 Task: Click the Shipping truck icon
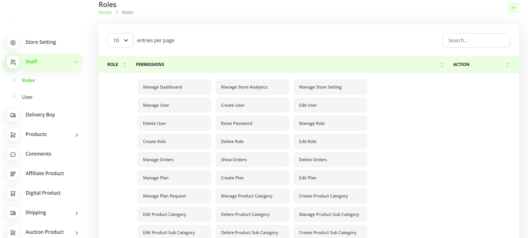point(13,213)
